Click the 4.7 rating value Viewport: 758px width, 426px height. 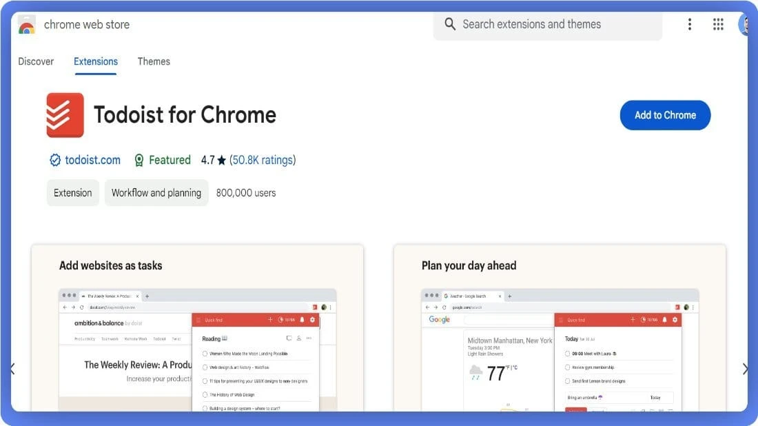coord(208,160)
